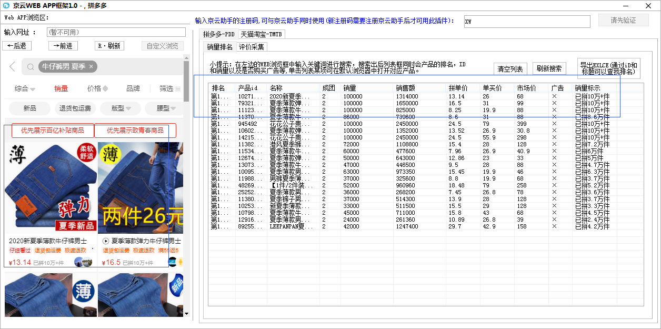This screenshot has width=661, height=329.
Task: Select the row named LEEPANPAN夏...
Action: (426, 226)
